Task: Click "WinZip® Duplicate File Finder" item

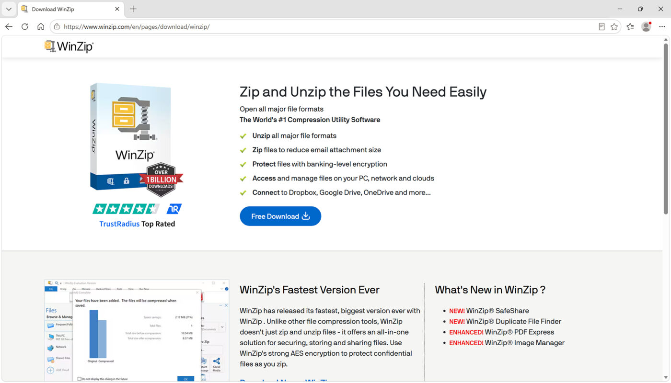Action: point(505,321)
